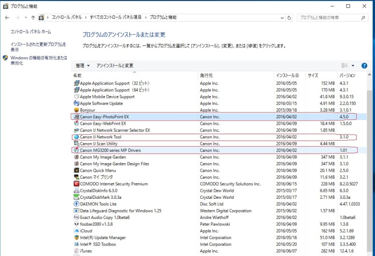This screenshot has width=375, height=256.
Task: Click the Canon IJ Network Scanner Selector EX icon
Action: point(76,130)
